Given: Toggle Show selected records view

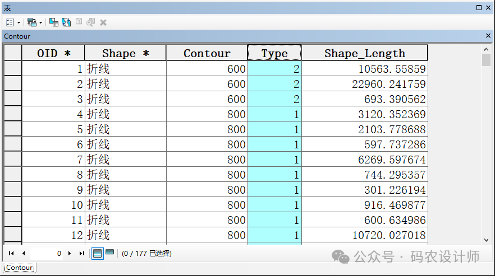Looking at the screenshot, I should coord(110,254).
